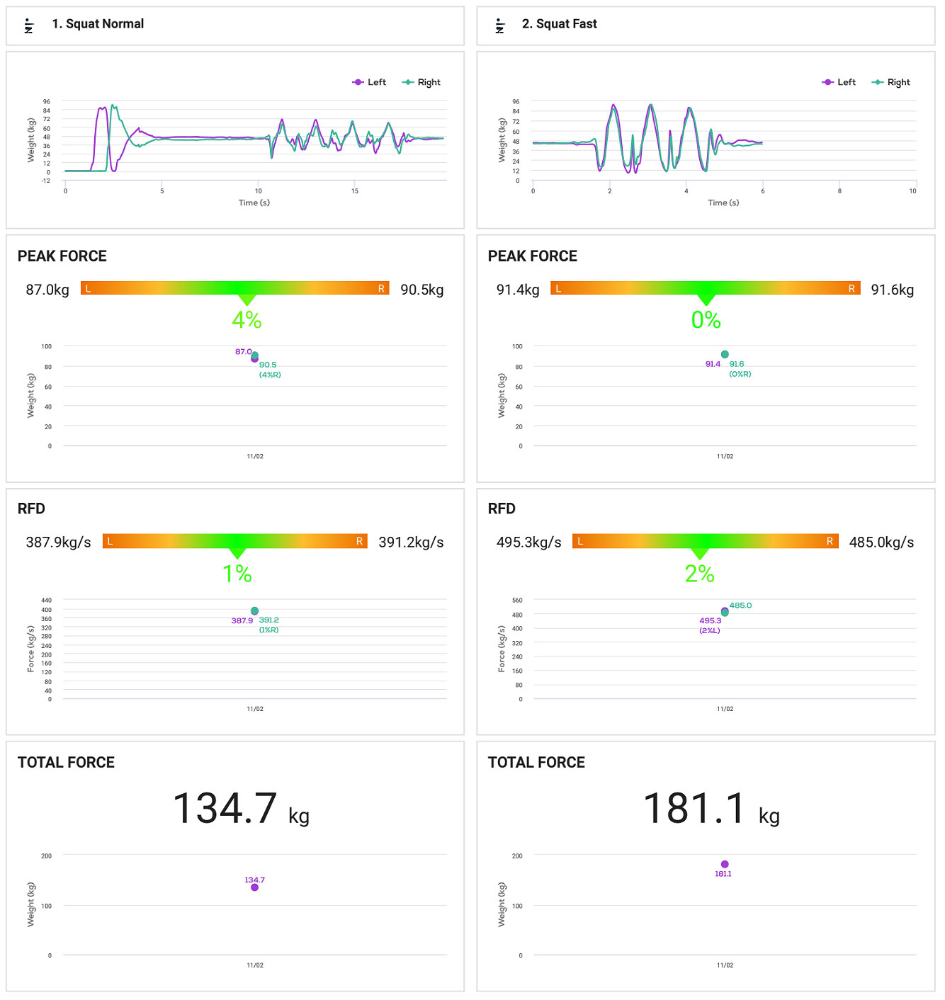Image resolution: width=945 pixels, height=1000 pixels.
Task: Click the (4%R) chart label
Action: pyautogui.click(x=270, y=375)
